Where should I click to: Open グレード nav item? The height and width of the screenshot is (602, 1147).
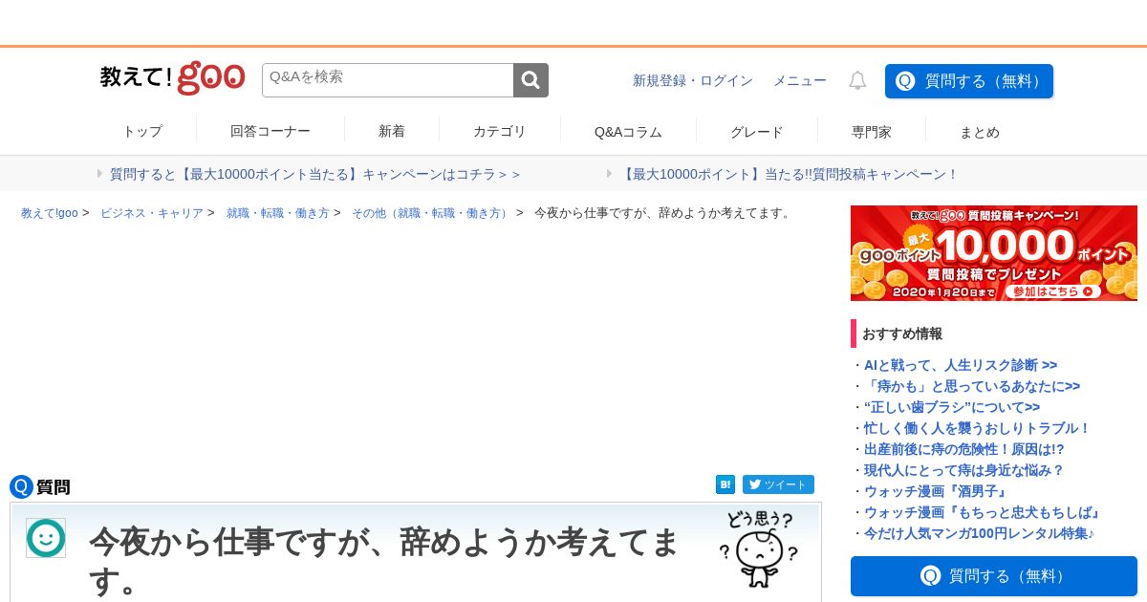click(757, 132)
